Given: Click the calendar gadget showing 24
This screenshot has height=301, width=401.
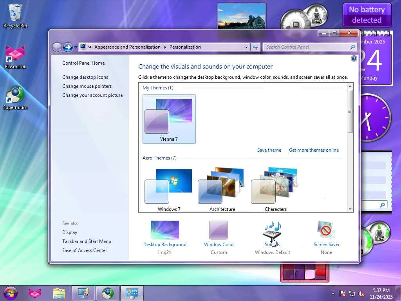Looking at the screenshot, I should click(376, 59).
